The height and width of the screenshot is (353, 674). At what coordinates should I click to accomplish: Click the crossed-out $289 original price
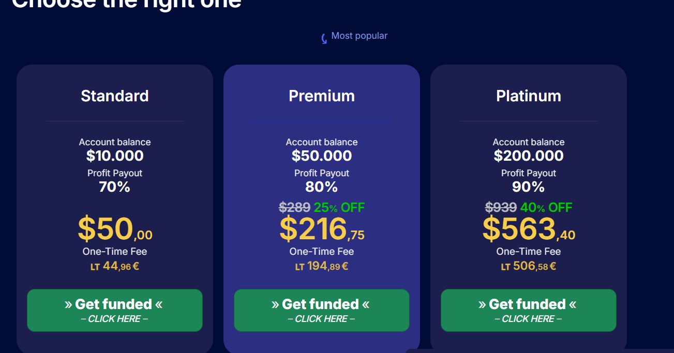[x=295, y=207]
